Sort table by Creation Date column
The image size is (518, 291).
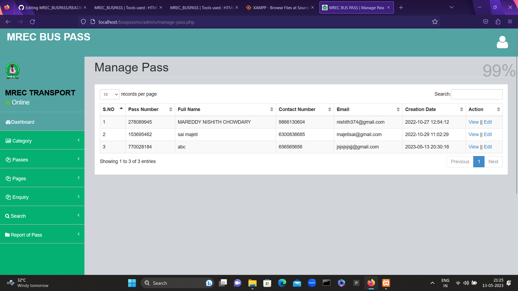tap(434, 109)
